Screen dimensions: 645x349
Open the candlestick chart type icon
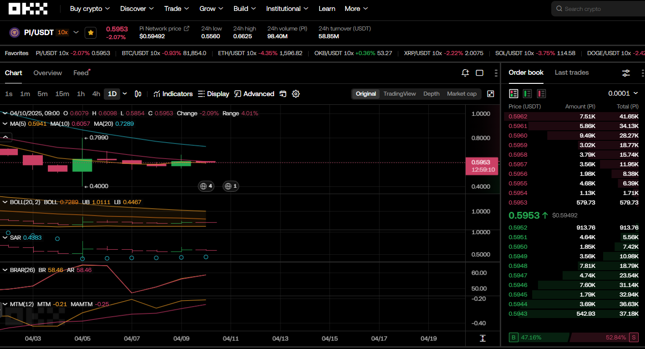[x=138, y=94]
